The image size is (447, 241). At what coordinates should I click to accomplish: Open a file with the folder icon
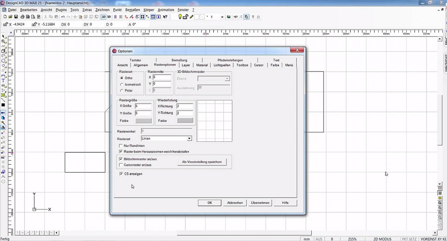pos(10,17)
